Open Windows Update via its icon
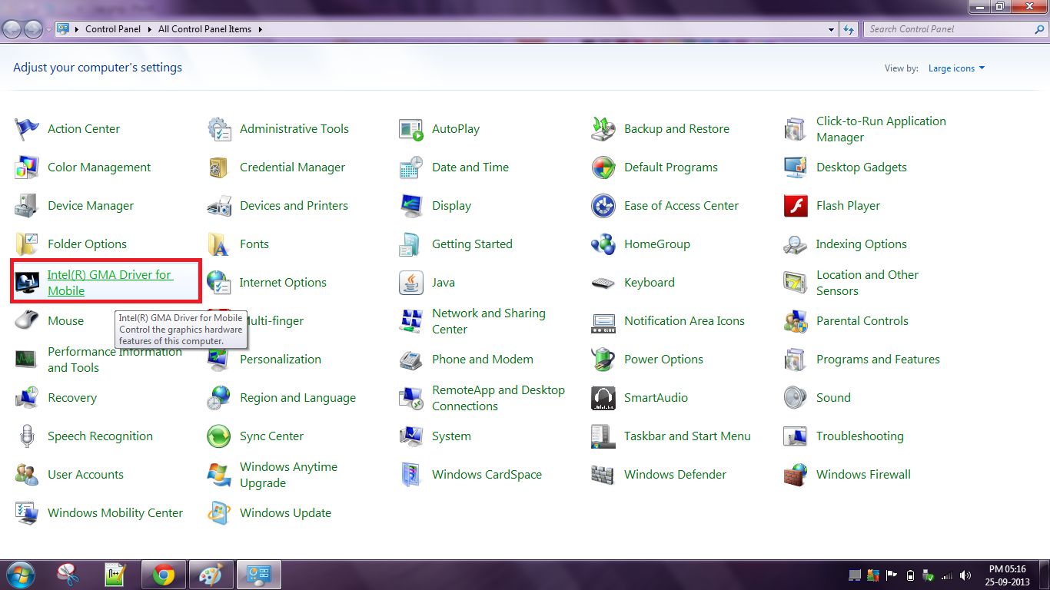This screenshot has width=1050, height=590. click(x=219, y=513)
